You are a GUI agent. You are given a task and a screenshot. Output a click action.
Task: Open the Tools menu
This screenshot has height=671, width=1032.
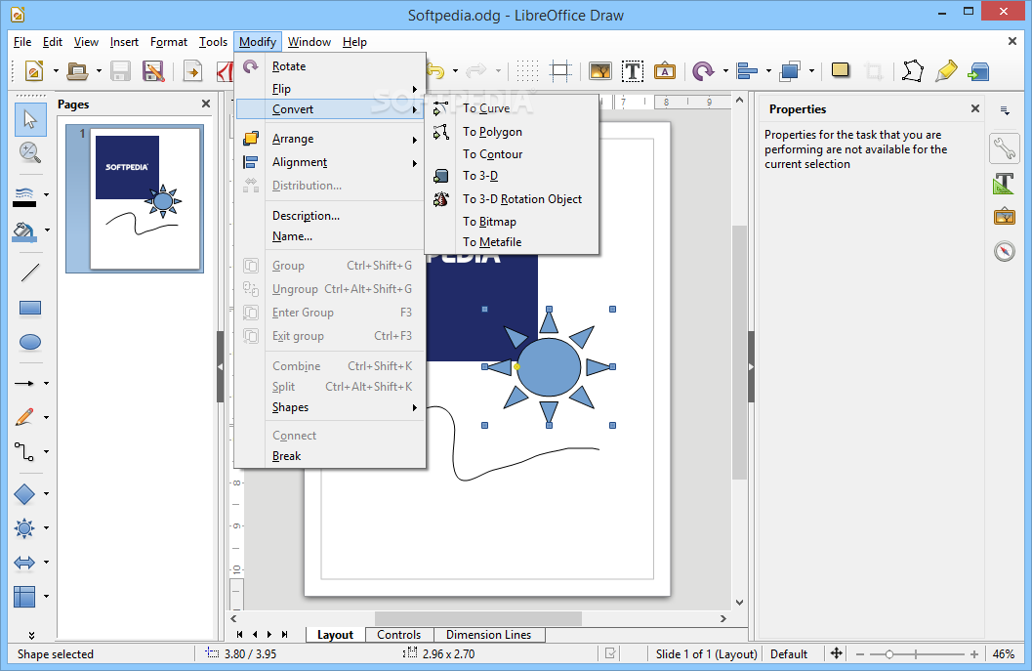(x=213, y=41)
